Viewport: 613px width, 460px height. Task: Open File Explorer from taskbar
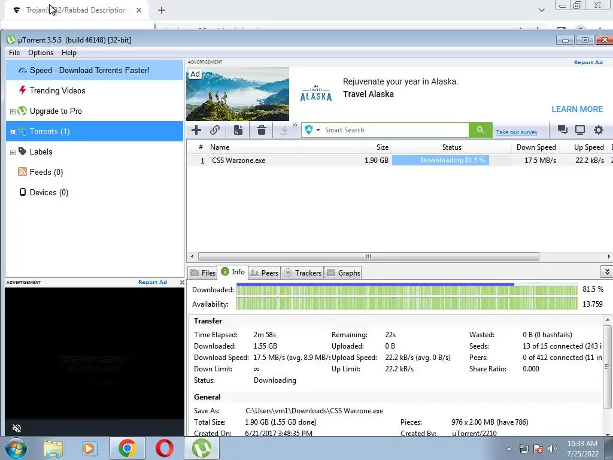[x=53, y=448]
